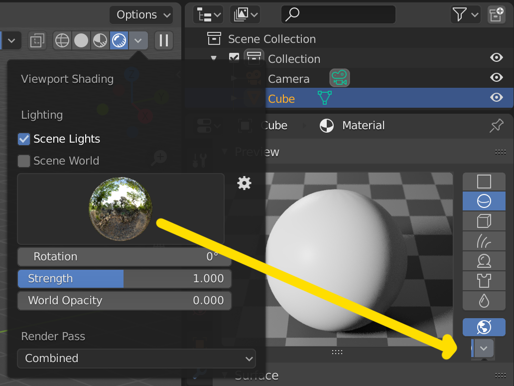Click the World Opacity slider
The width and height of the screenshot is (514, 386).
125,301
